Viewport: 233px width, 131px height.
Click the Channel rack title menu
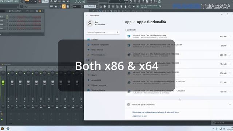(15, 11)
